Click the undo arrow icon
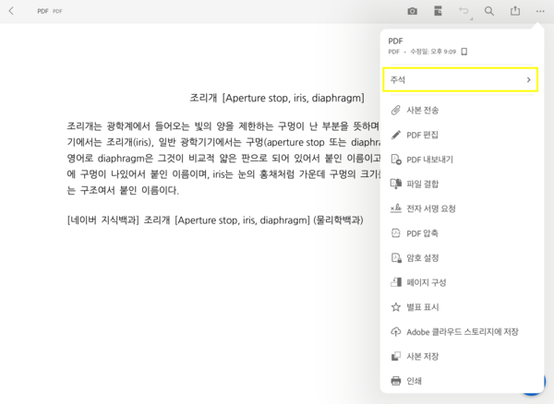Screen dimensions: 554x404 464,11
